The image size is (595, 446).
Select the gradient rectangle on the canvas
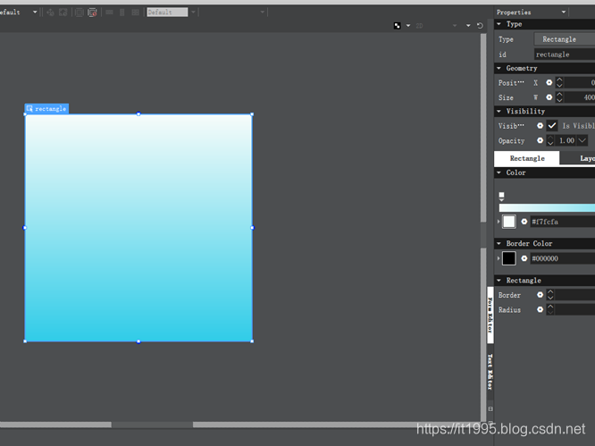point(138,228)
